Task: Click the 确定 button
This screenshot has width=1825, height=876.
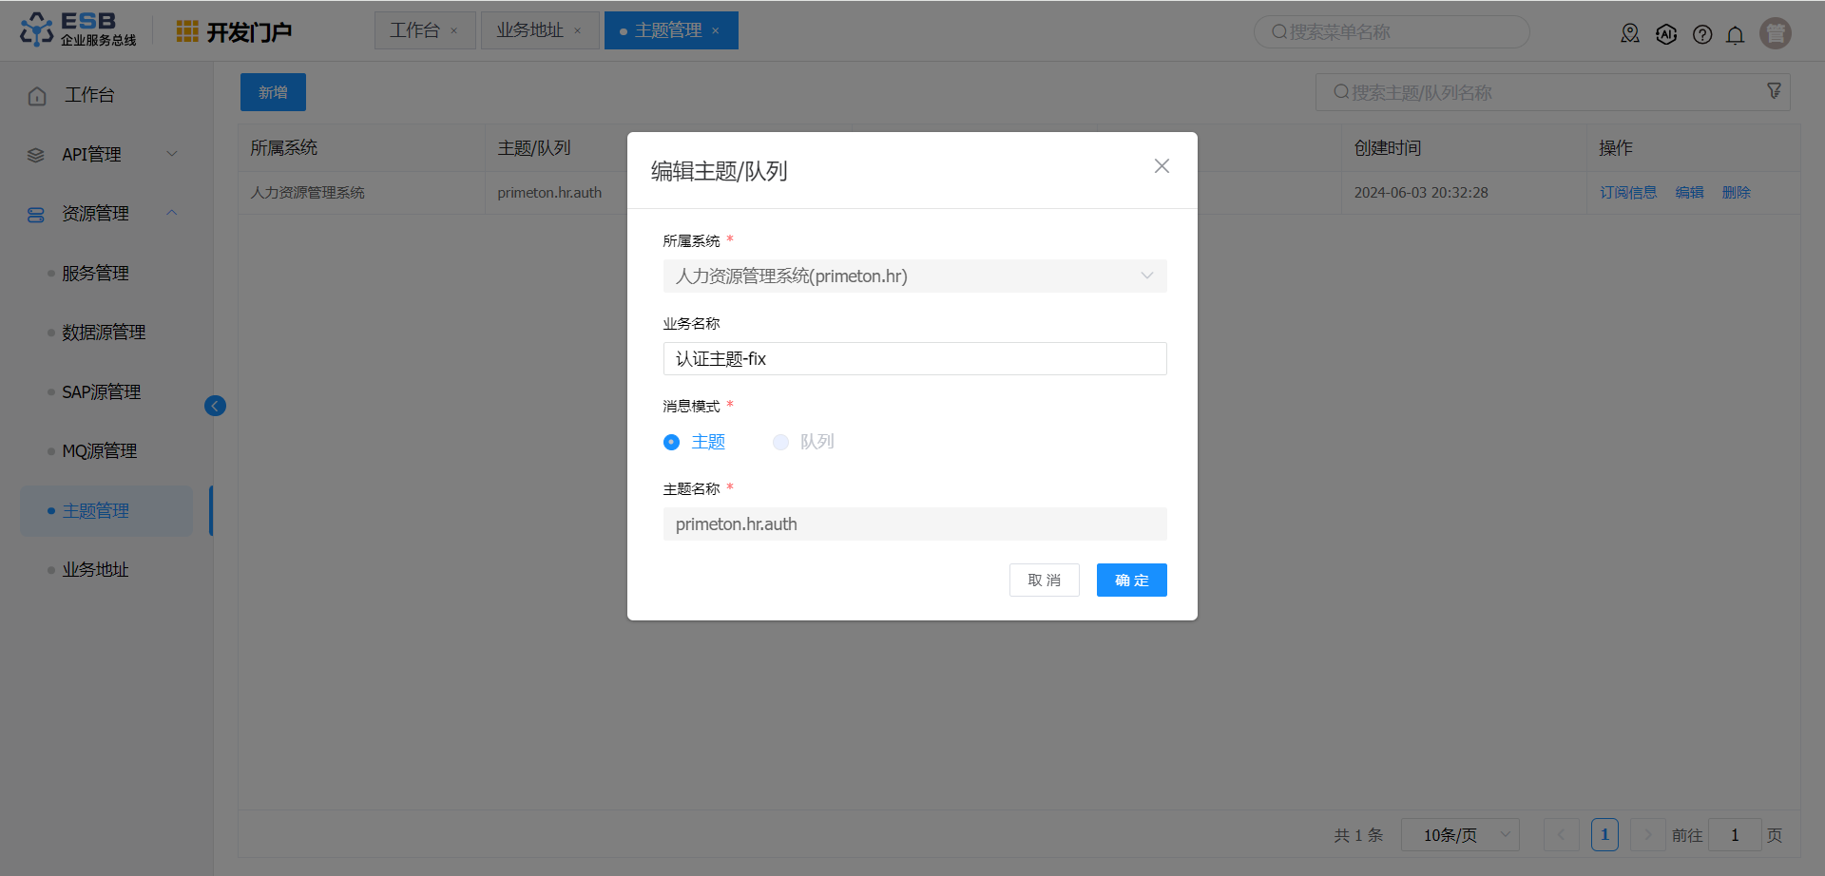Action: (x=1131, y=581)
